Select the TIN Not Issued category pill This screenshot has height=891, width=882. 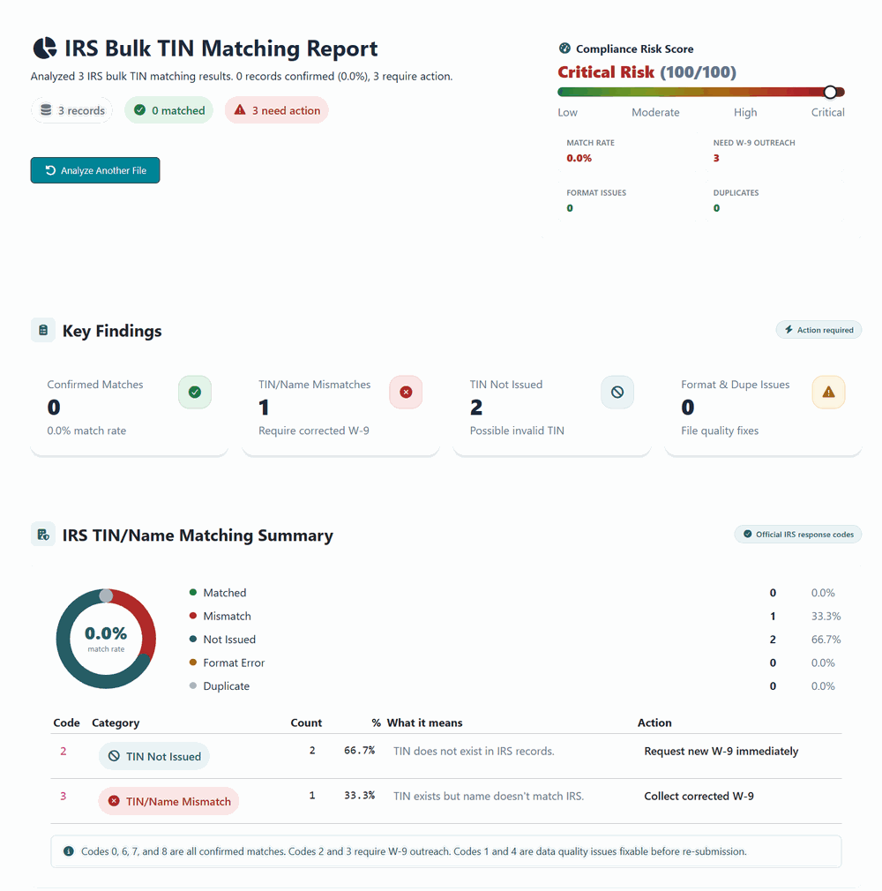click(x=154, y=756)
